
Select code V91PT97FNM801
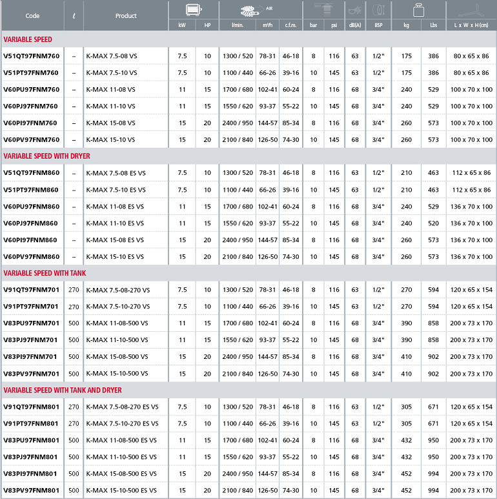[31, 423]
